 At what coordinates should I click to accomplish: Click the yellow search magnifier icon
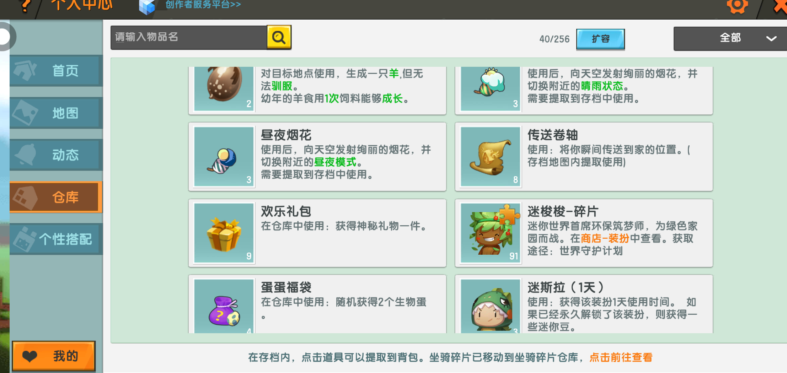tap(279, 37)
